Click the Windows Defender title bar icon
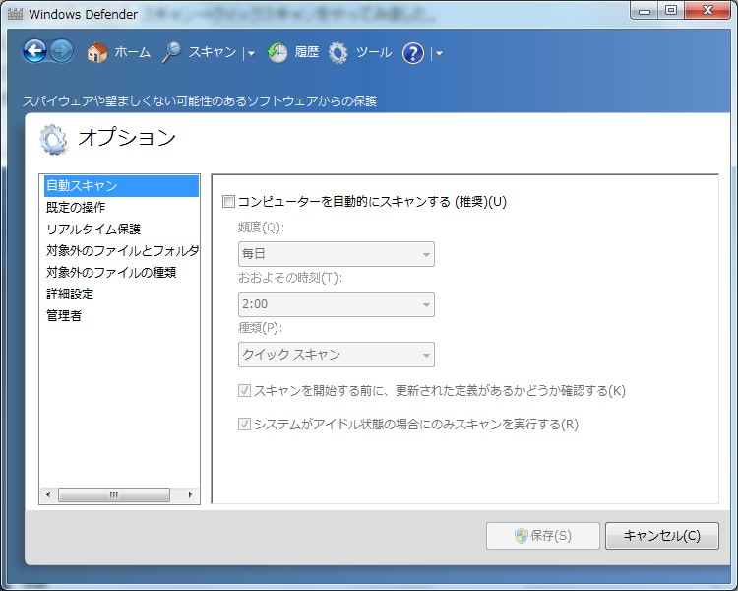 click(13, 15)
